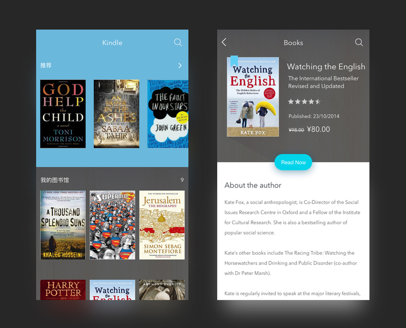Click the 推荐 section heading
This screenshot has height=328, width=406.
point(46,66)
